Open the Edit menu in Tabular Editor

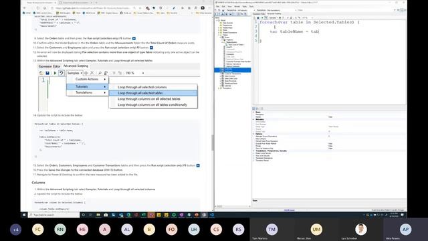coord(223,7)
